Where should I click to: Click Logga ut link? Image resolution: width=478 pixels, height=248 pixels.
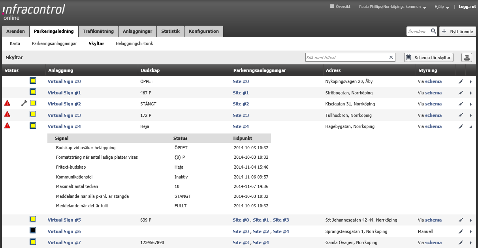click(x=467, y=7)
